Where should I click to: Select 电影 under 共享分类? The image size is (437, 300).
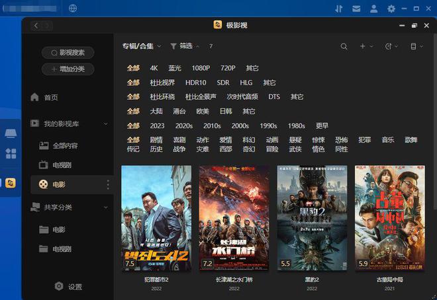pyautogui.click(x=59, y=229)
